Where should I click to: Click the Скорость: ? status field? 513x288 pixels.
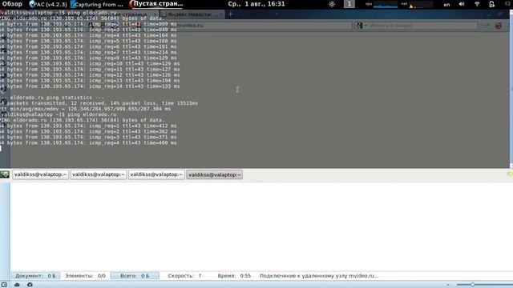coord(184,276)
